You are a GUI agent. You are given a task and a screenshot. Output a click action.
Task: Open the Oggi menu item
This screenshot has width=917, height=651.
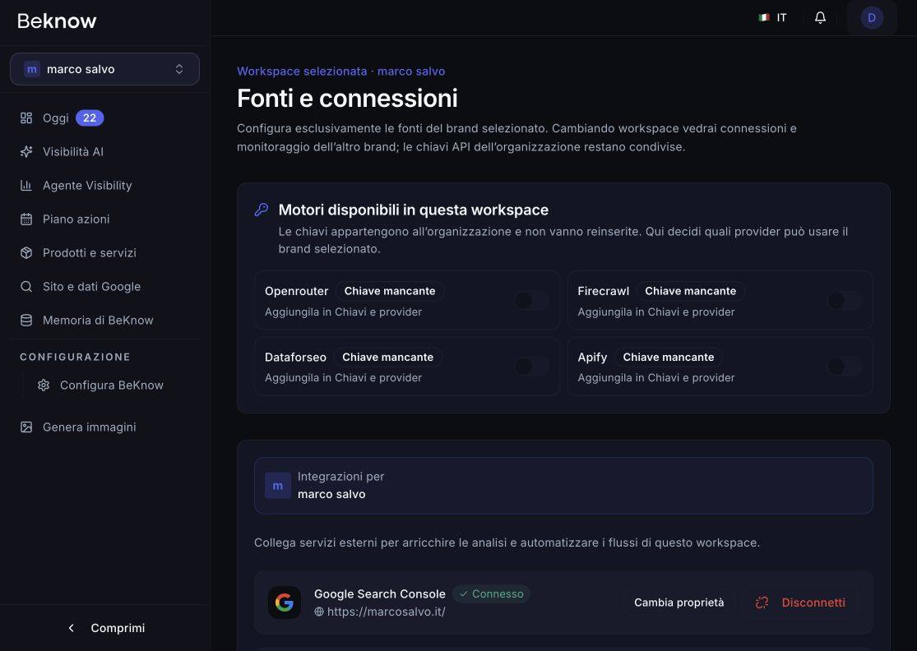click(x=104, y=118)
